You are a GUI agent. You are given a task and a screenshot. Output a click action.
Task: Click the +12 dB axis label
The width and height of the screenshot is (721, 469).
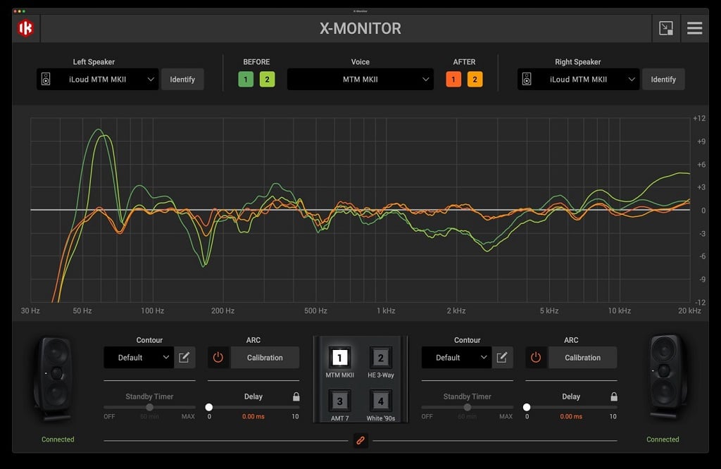(x=699, y=118)
